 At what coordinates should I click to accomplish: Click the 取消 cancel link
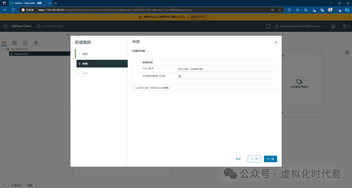point(238,159)
